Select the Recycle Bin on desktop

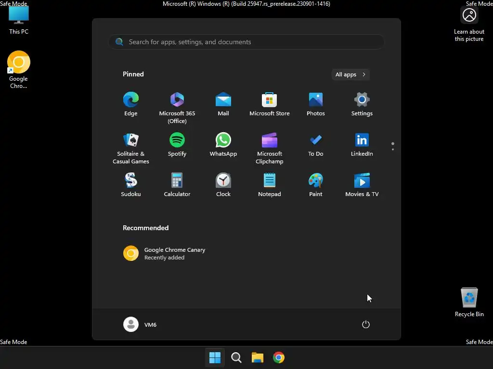[469, 302]
